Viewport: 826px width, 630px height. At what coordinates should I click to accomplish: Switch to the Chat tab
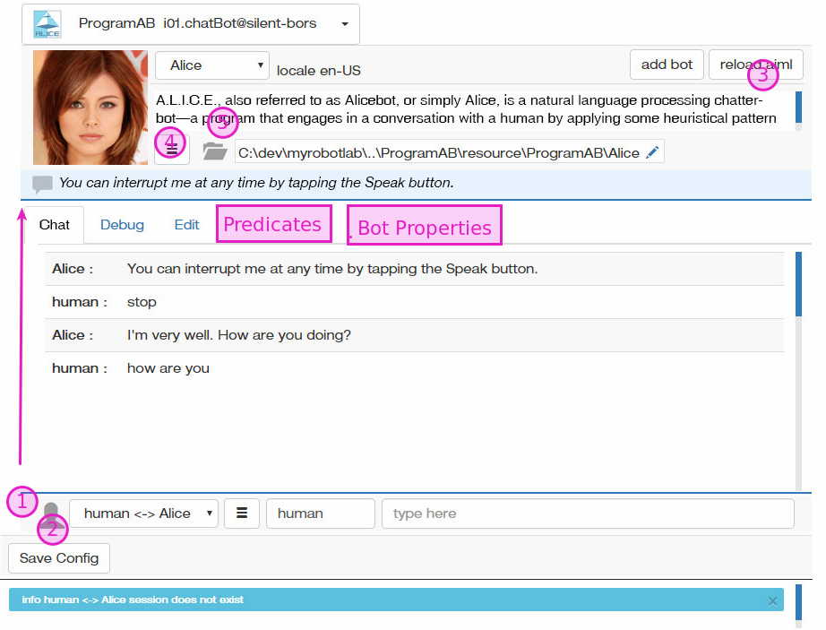[x=55, y=225]
